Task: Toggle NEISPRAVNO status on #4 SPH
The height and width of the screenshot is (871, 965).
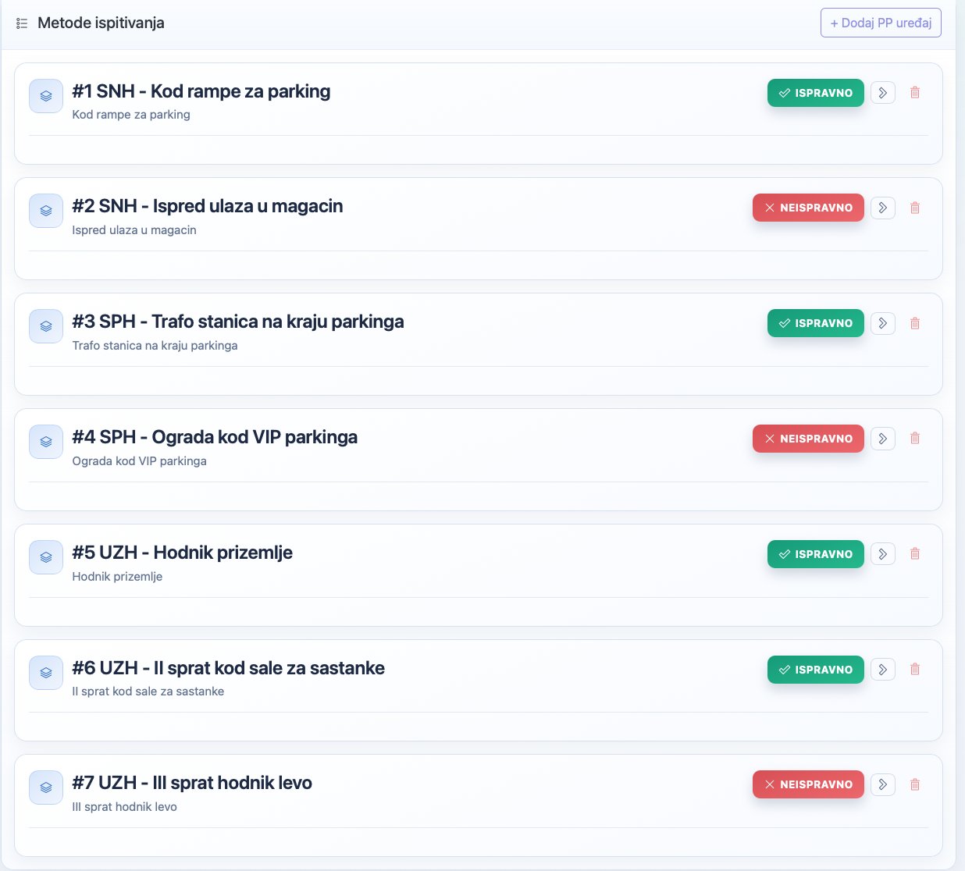Action: pyautogui.click(x=808, y=439)
